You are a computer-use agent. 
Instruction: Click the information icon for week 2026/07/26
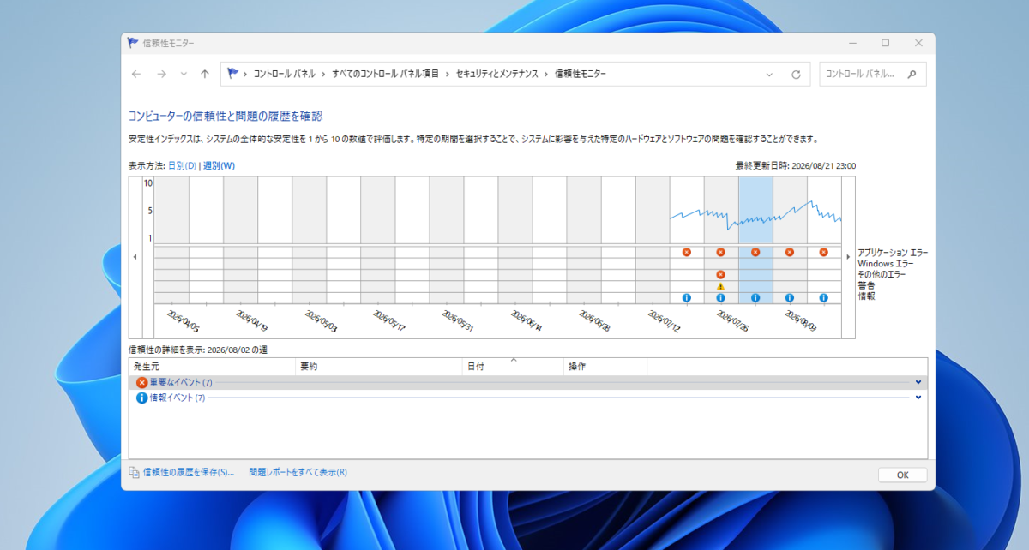tap(721, 298)
